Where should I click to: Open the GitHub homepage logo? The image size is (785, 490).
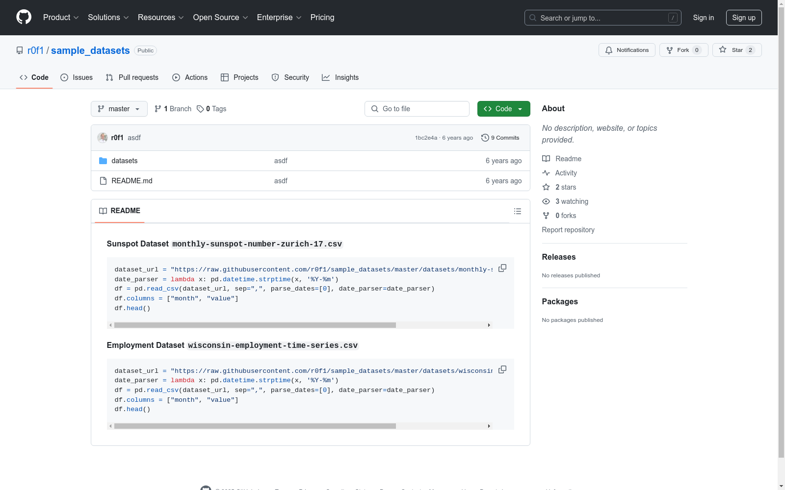[x=24, y=17]
